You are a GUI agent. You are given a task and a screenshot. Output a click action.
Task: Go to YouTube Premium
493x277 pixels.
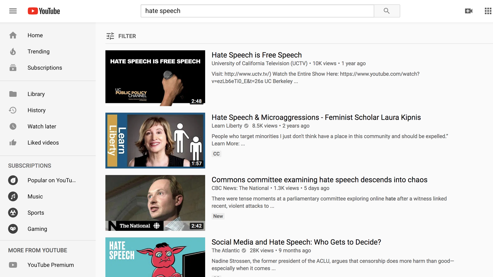(x=51, y=265)
